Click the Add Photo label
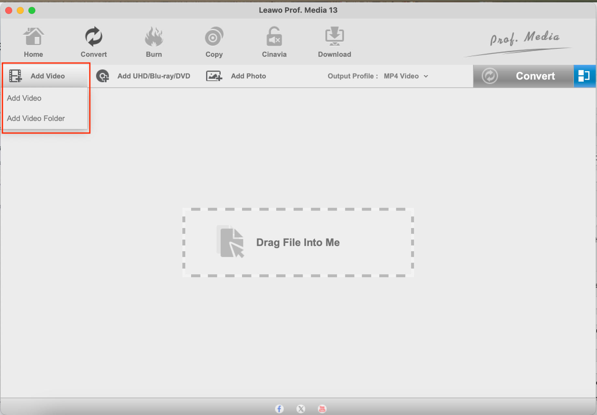597x415 pixels. point(249,76)
